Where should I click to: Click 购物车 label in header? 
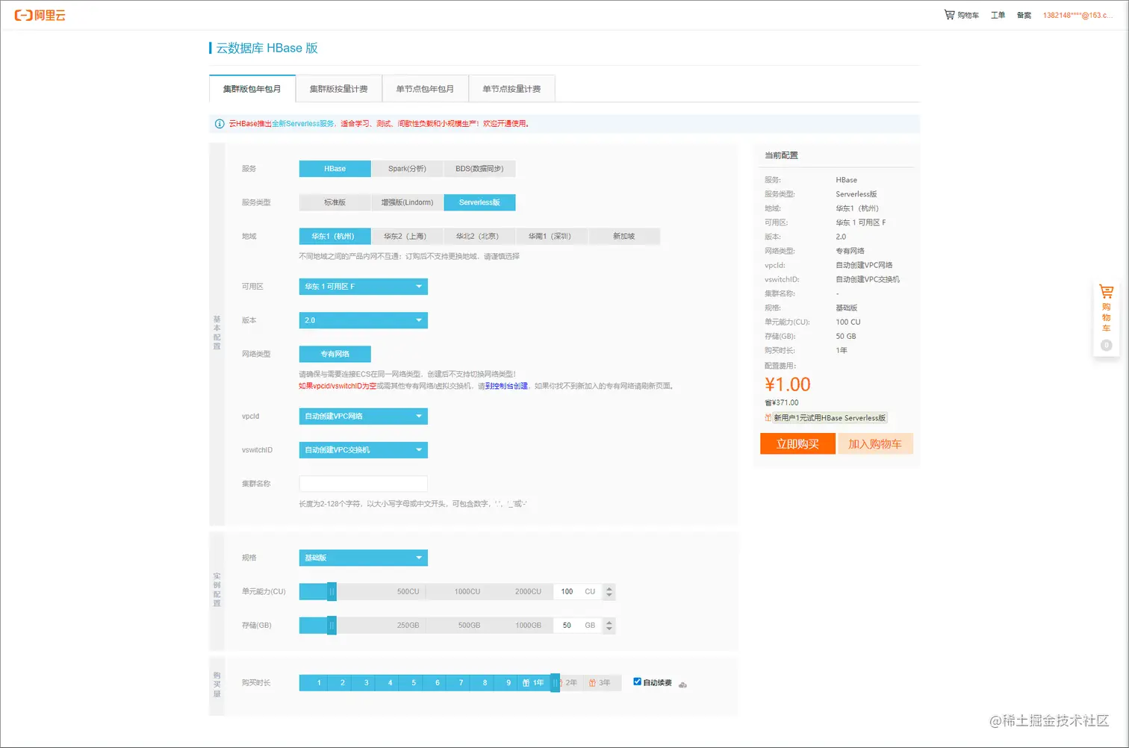click(968, 15)
